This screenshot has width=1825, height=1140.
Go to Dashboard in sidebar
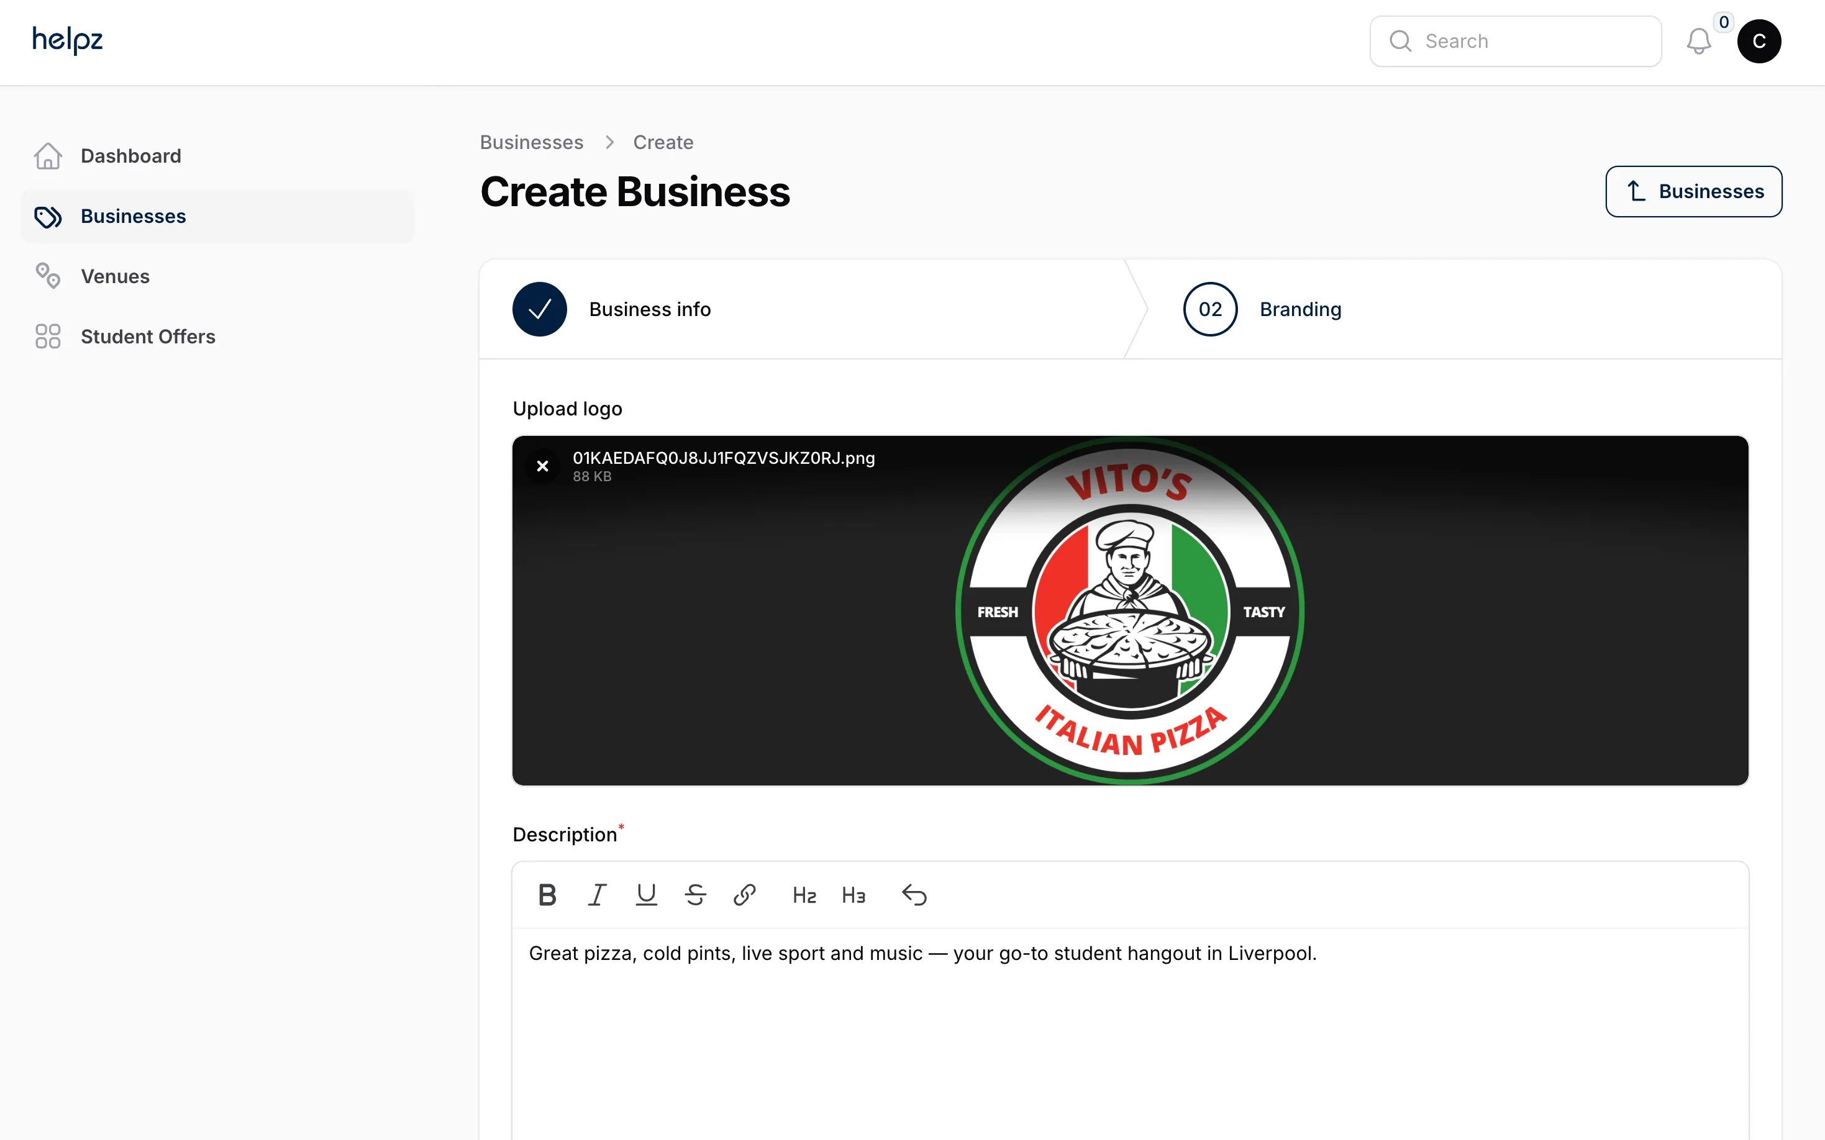[x=217, y=156]
